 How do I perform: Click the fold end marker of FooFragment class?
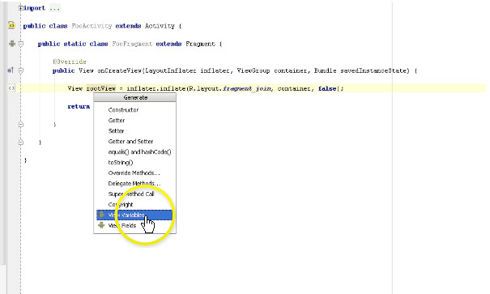coord(21,143)
